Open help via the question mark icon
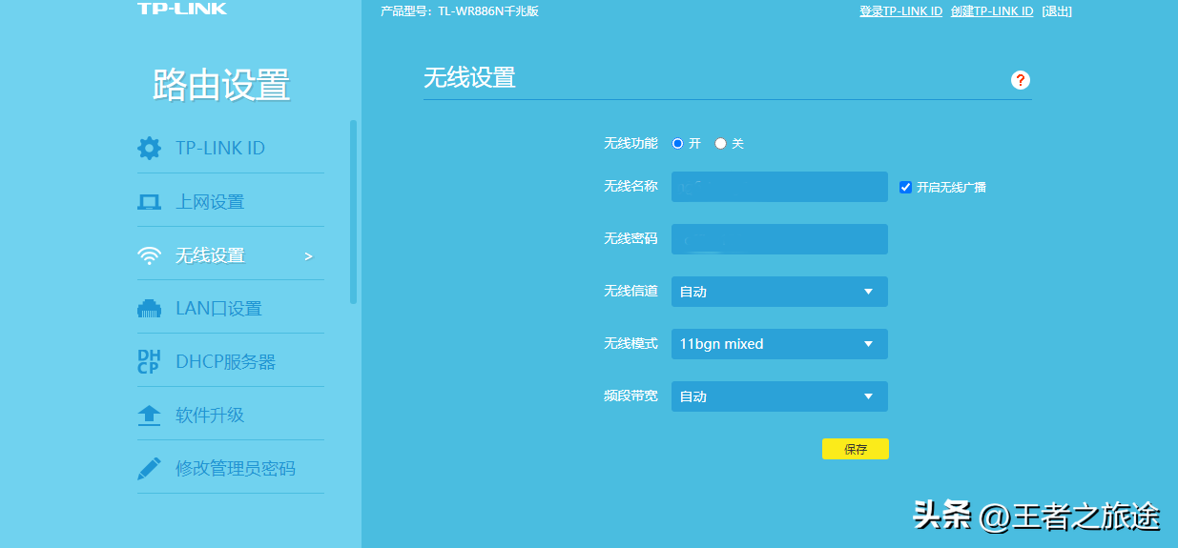The image size is (1178, 548). click(x=1021, y=80)
